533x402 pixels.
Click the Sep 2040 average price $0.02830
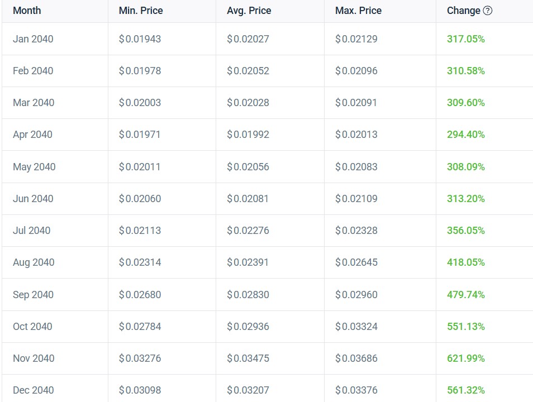tap(248, 295)
